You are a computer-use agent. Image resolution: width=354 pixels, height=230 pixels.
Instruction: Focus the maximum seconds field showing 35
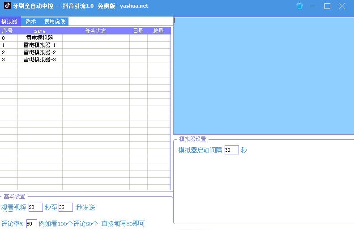pyautogui.click(x=66, y=207)
